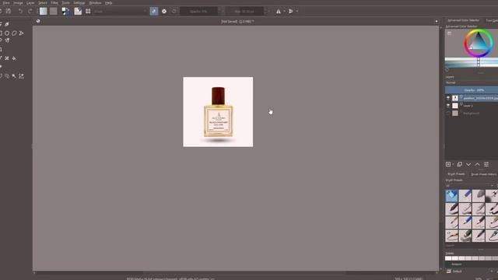The image size is (498, 280).
Task: Open the brush presets grid chooser
Action: 88,11
